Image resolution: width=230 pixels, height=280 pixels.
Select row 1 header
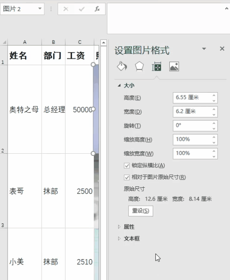click(4, 55)
